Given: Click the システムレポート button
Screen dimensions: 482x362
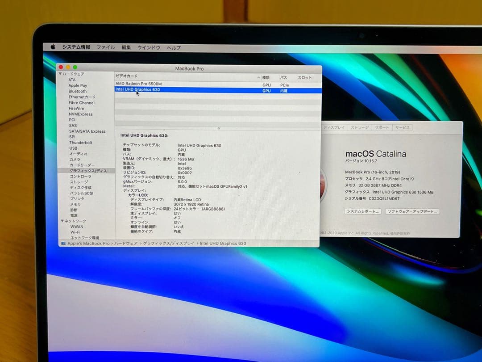Looking at the screenshot, I should point(363,211).
